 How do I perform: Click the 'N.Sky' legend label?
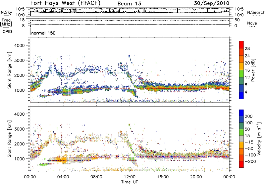[6, 12]
